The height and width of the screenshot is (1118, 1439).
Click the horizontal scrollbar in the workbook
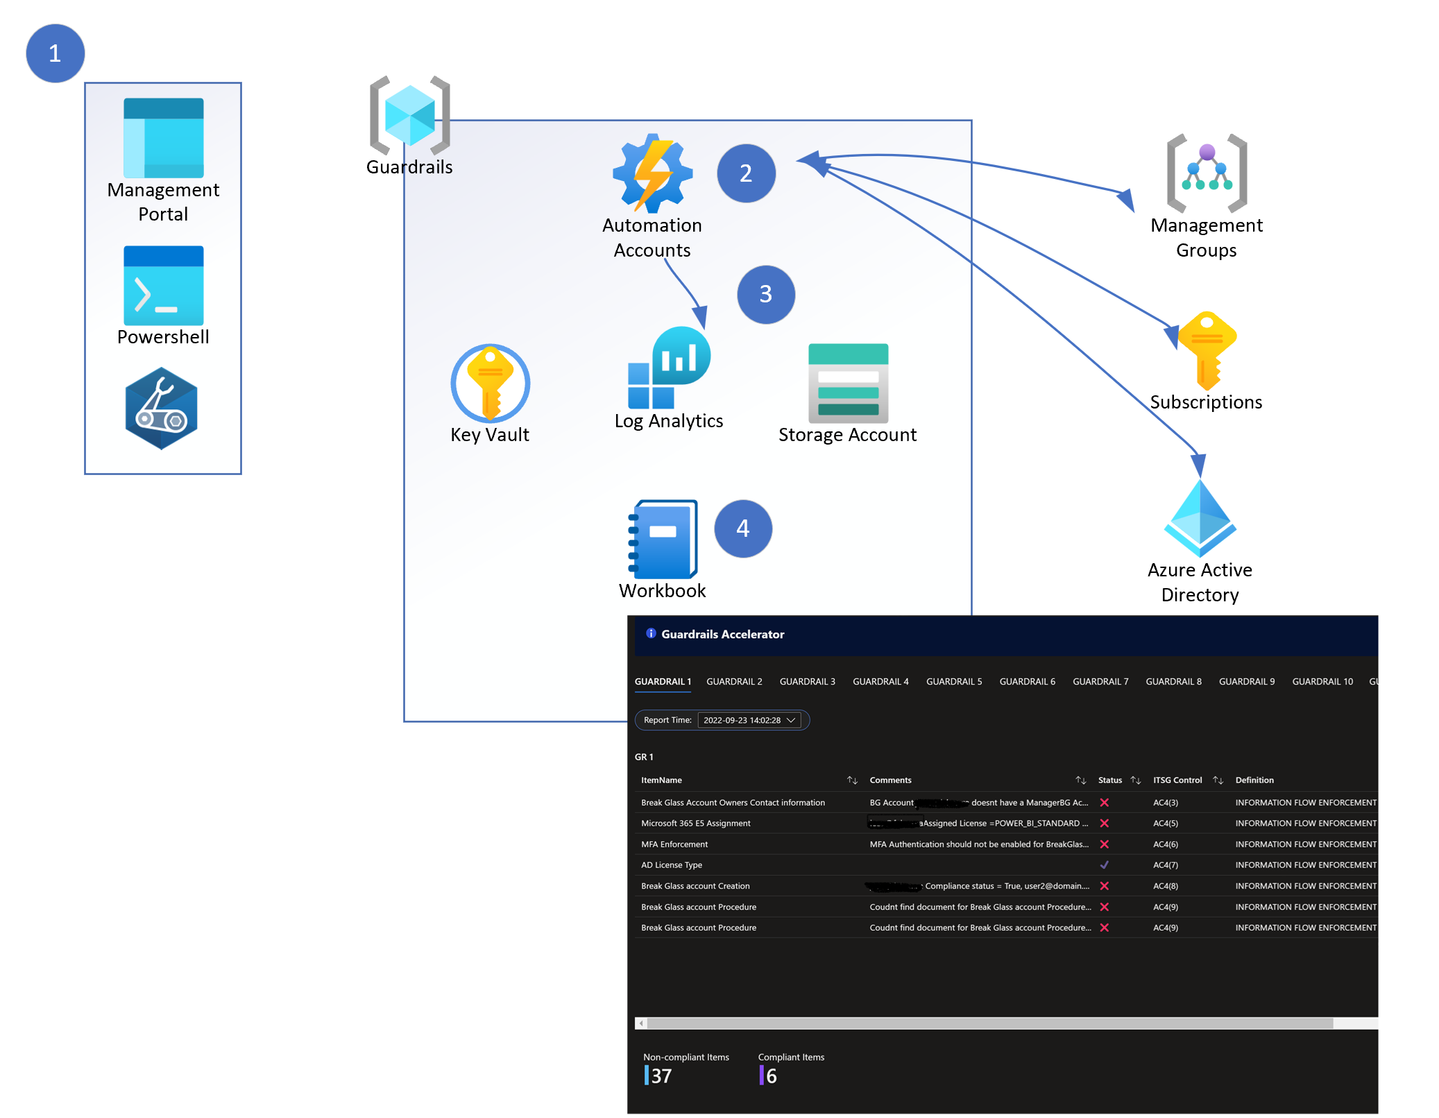coord(989,1023)
